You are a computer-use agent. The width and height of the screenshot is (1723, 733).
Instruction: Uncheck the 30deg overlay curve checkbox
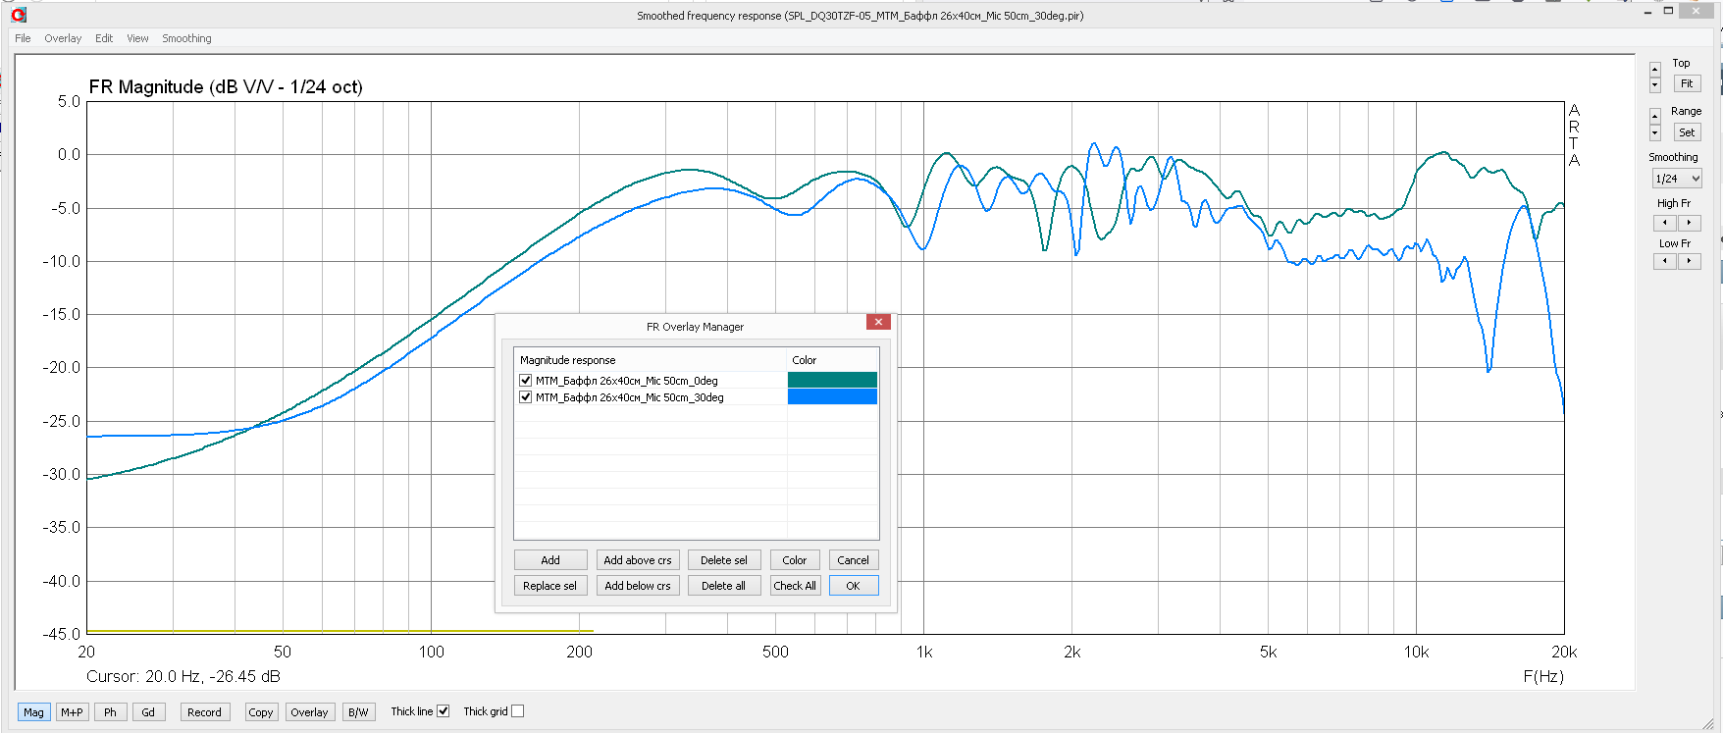tap(526, 397)
